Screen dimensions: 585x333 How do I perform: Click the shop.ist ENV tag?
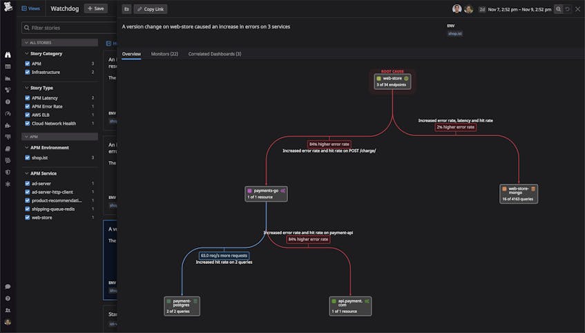click(x=454, y=34)
